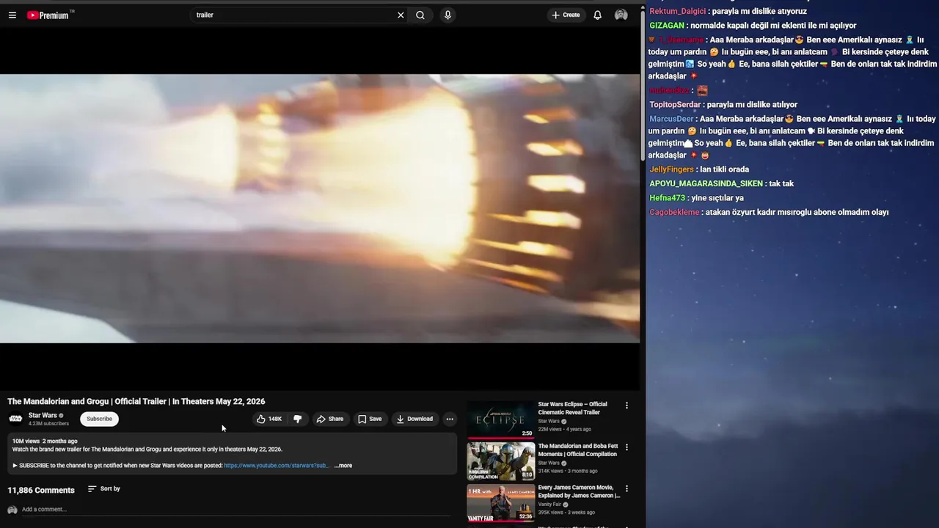This screenshot has width=939, height=528.
Task: Open notifications bell
Action: pyautogui.click(x=597, y=15)
